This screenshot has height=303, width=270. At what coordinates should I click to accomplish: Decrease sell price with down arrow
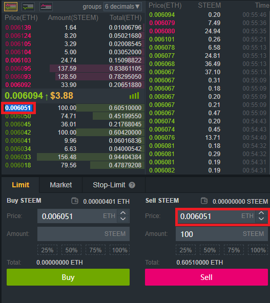[x=261, y=219]
